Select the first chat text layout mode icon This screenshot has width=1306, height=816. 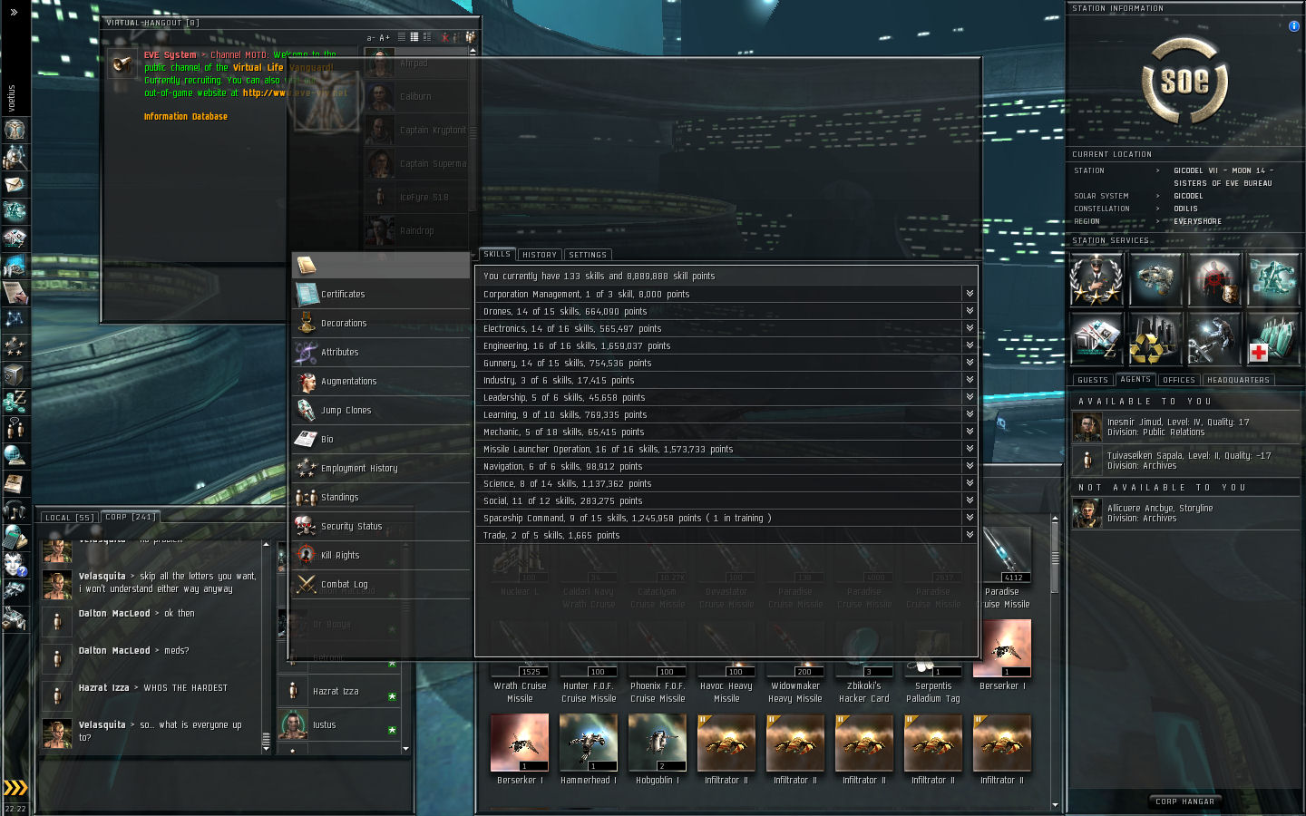[402, 37]
